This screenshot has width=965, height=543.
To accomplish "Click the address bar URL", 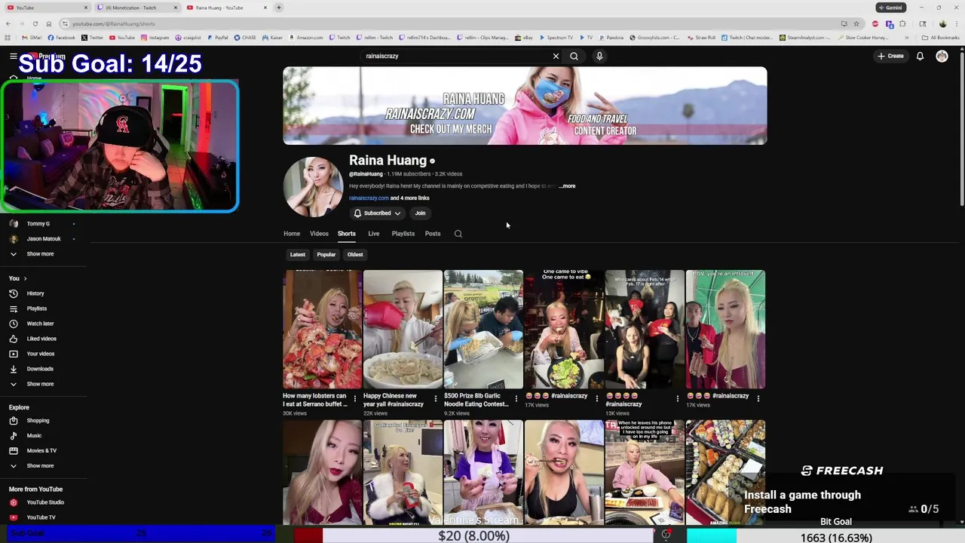I will [x=113, y=24].
